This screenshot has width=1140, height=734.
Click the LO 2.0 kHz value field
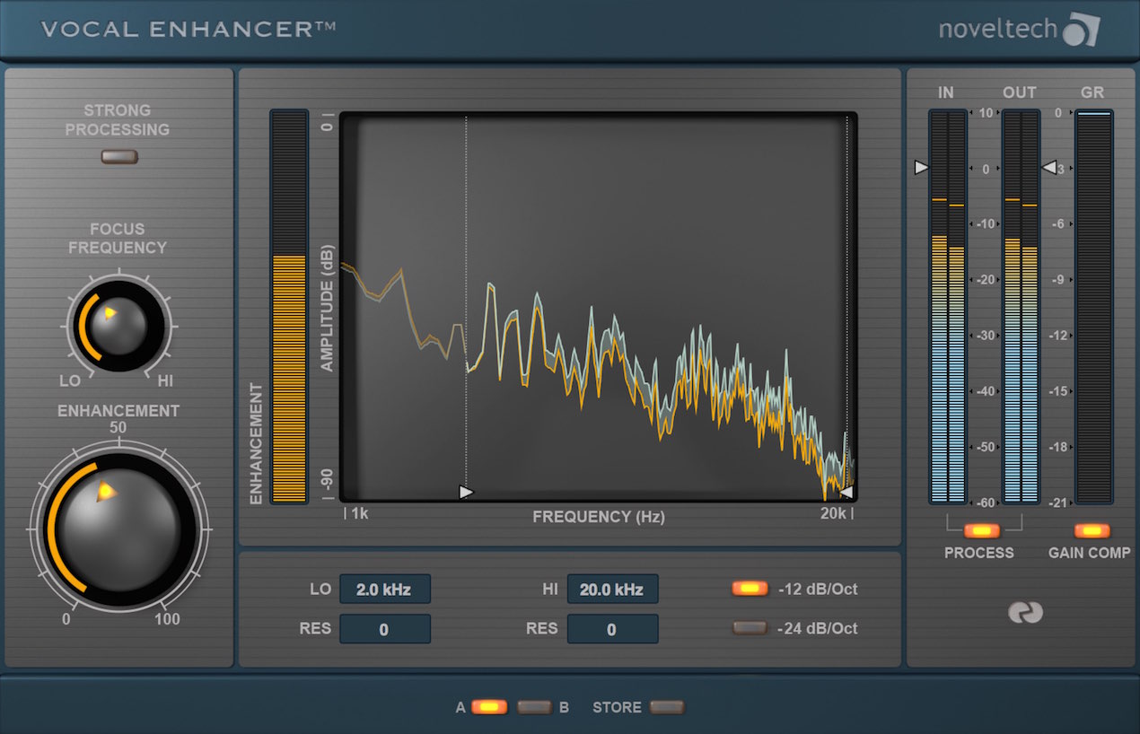click(x=384, y=590)
